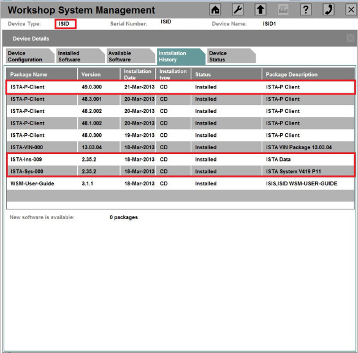This screenshot has height=353, width=358.
Task: Open the Available Software tab
Action: [131, 56]
